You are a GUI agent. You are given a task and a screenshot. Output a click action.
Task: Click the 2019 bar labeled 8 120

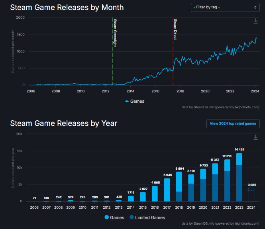coord(191,188)
